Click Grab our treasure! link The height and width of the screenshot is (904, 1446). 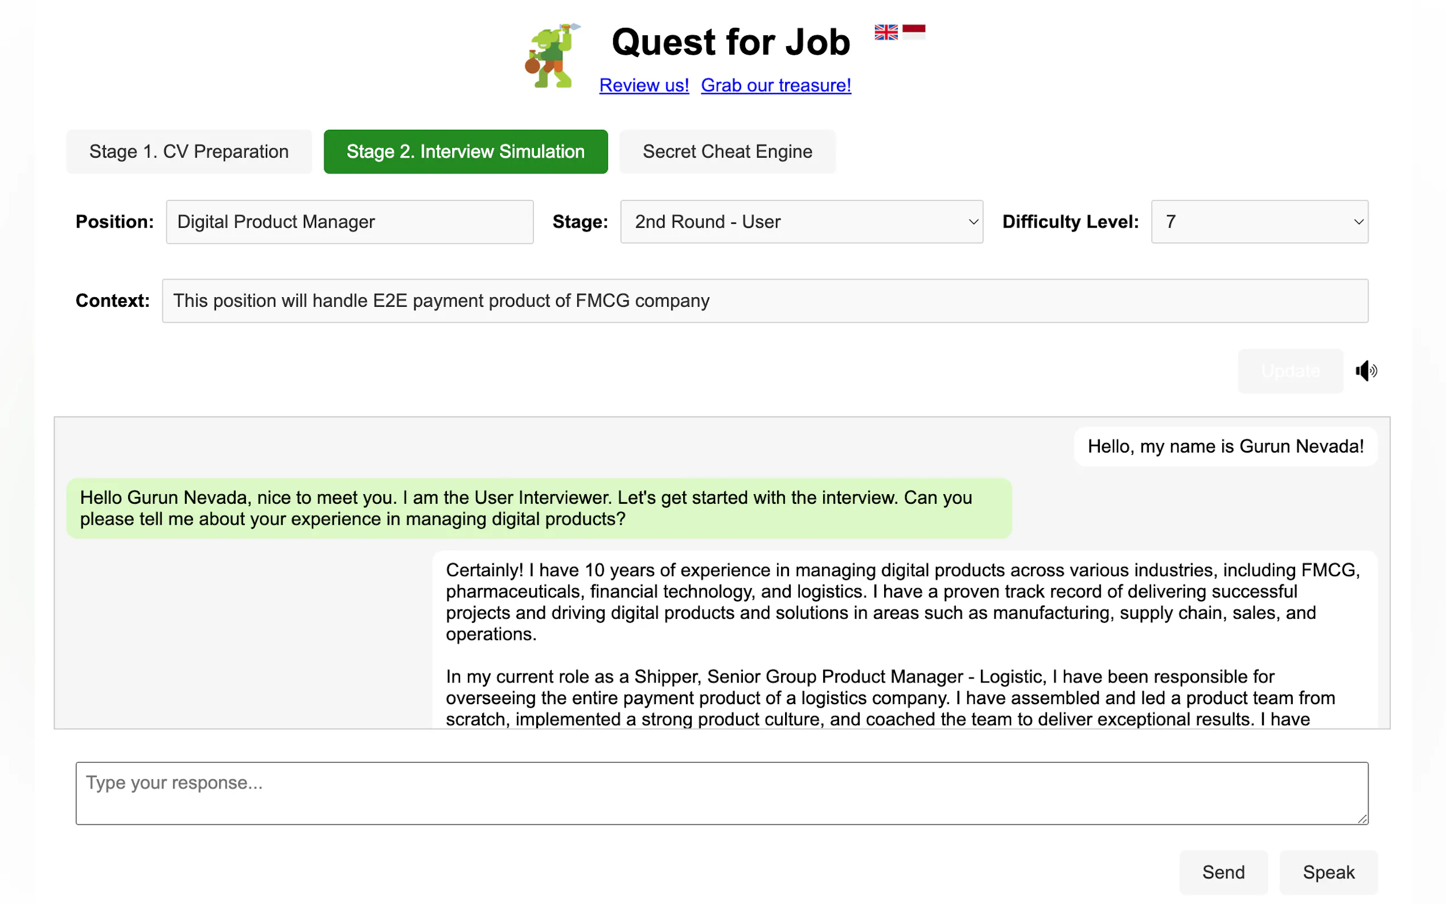pos(775,85)
